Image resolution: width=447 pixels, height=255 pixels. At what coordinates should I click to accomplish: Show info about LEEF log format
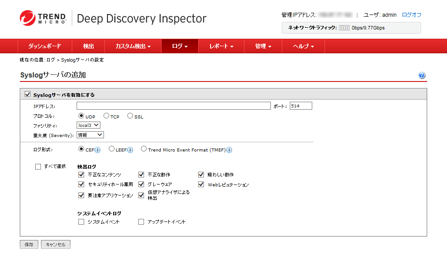130,150
